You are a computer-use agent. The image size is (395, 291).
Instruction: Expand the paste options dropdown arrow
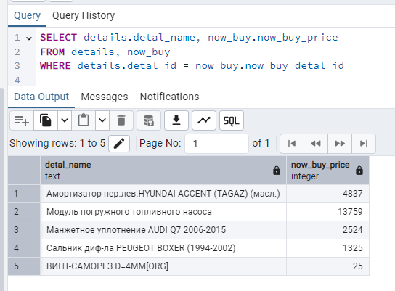(102, 120)
